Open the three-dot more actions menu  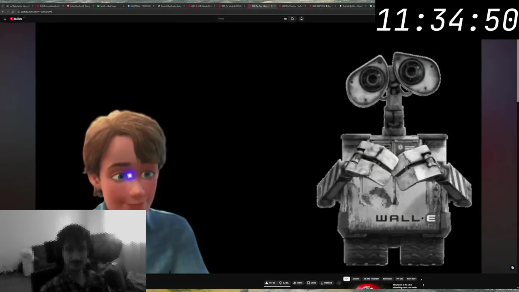click(x=339, y=283)
